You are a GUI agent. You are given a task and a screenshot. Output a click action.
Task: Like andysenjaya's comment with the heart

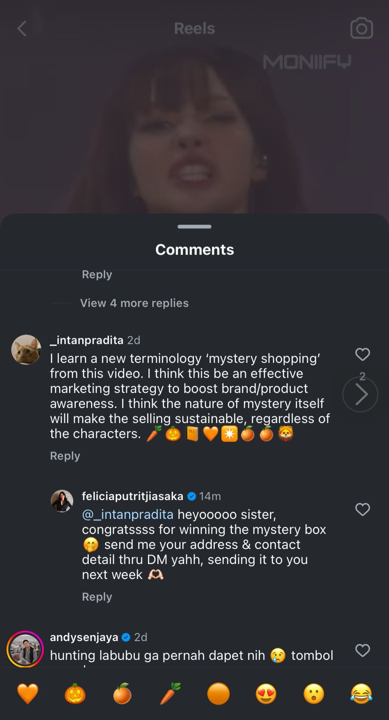click(362, 650)
